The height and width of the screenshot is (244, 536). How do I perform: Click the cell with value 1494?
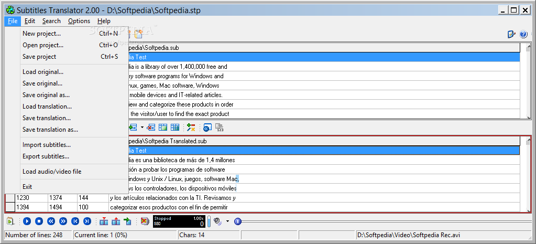[x=62, y=207]
